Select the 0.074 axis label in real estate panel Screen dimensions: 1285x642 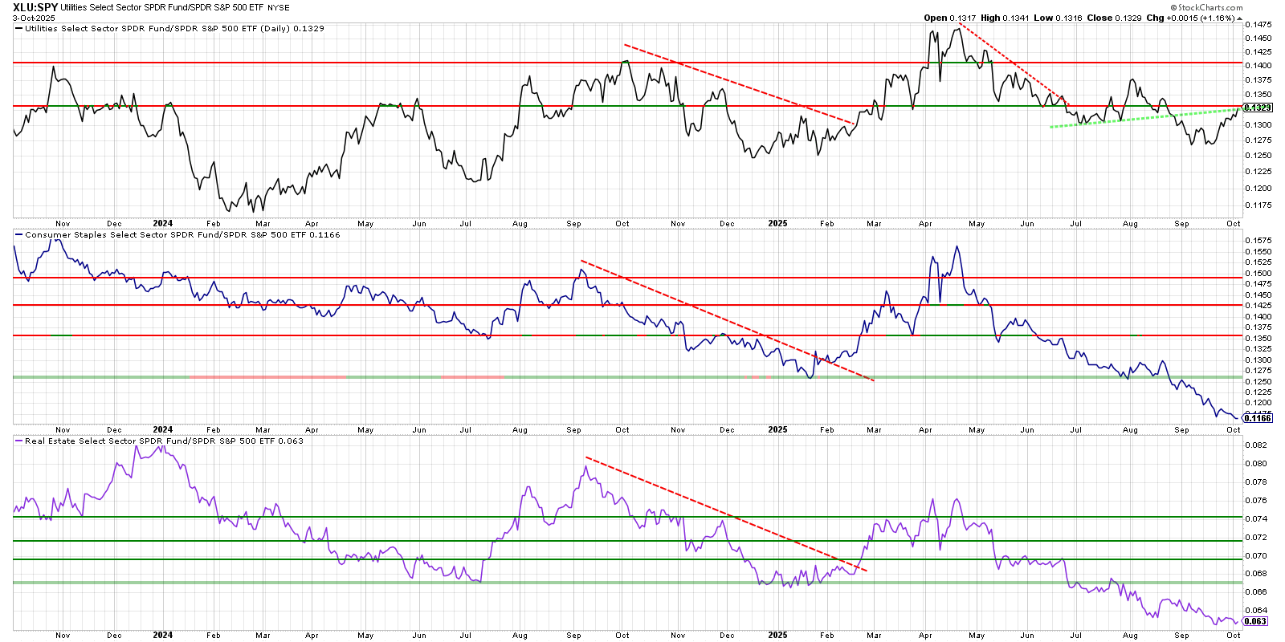1256,518
